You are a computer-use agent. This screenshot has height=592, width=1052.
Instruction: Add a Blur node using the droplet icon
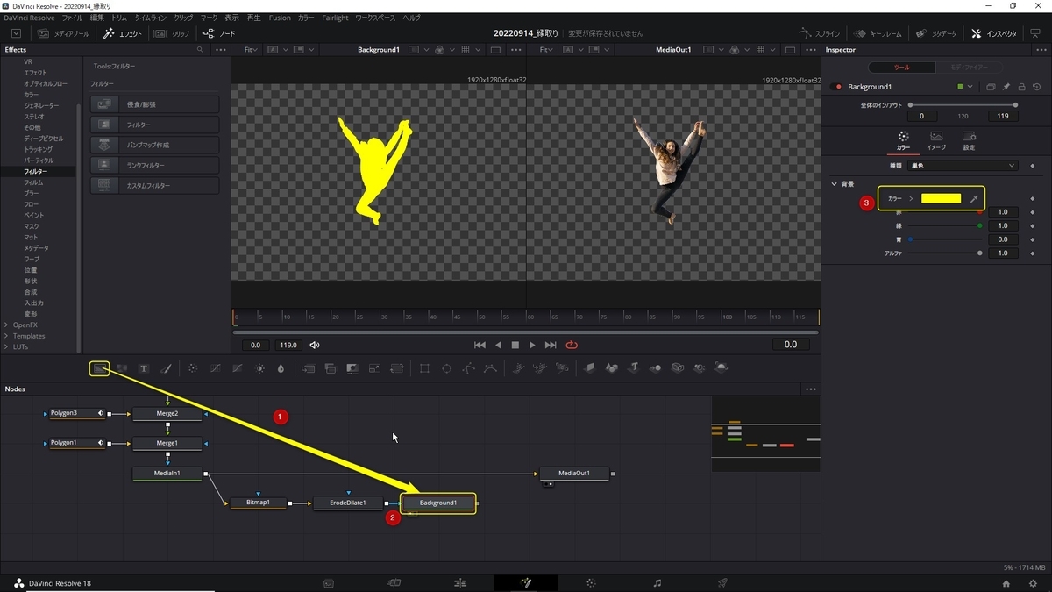pyautogui.click(x=281, y=368)
